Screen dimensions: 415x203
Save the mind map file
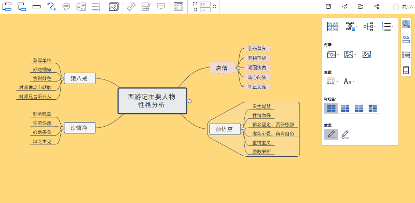pyautogui.click(x=328, y=7)
